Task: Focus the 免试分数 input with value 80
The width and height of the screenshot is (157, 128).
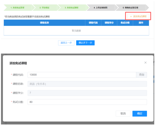Action: 87,102
